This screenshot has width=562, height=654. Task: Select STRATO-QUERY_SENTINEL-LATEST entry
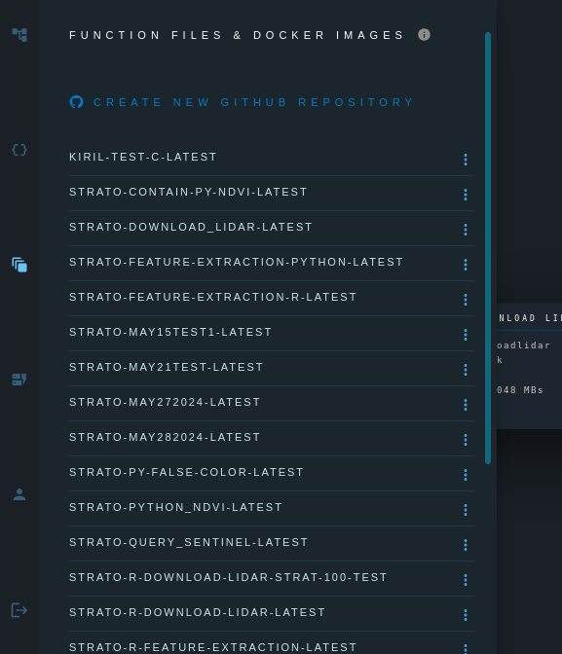(189, 542)
